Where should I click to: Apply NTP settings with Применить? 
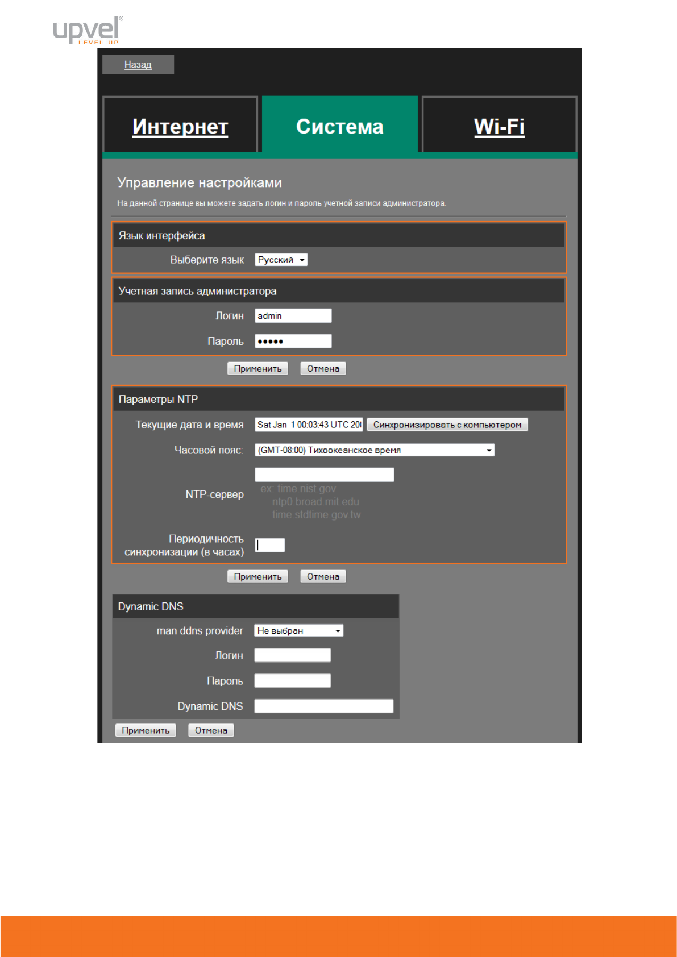coord(257,577)
